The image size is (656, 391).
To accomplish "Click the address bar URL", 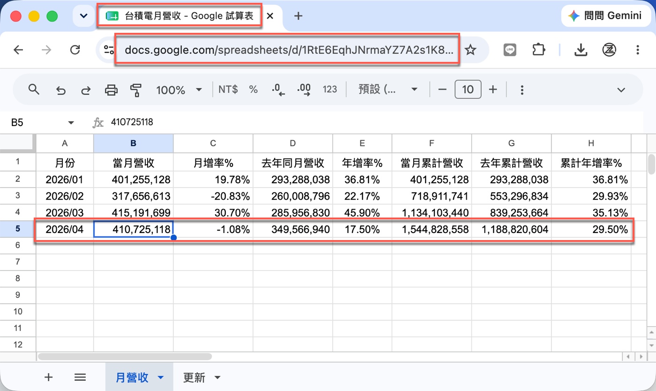I will (x=289, y=50).
